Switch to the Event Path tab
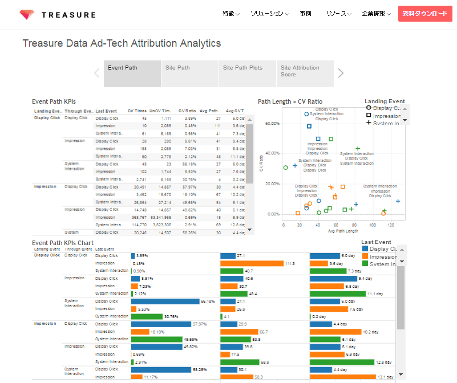 pyautogui.click(x=132, y=74)
